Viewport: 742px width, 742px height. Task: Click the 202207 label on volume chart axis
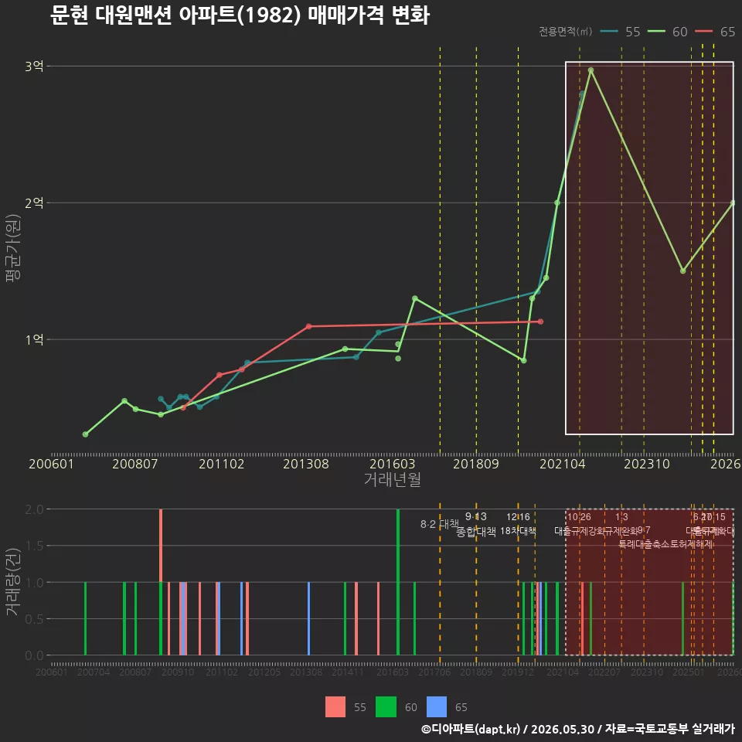[604, 672]
